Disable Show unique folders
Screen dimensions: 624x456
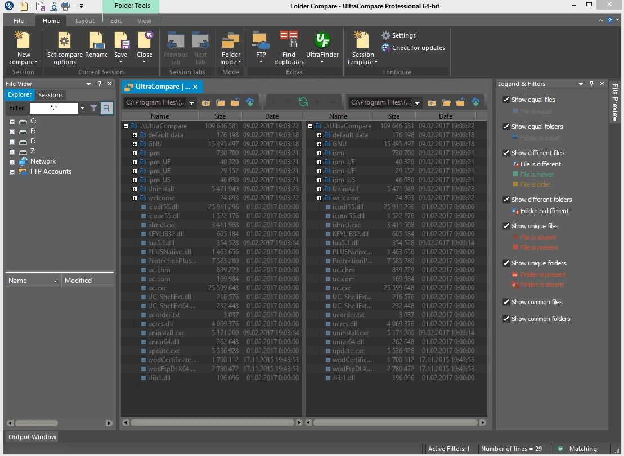point(506,263)
